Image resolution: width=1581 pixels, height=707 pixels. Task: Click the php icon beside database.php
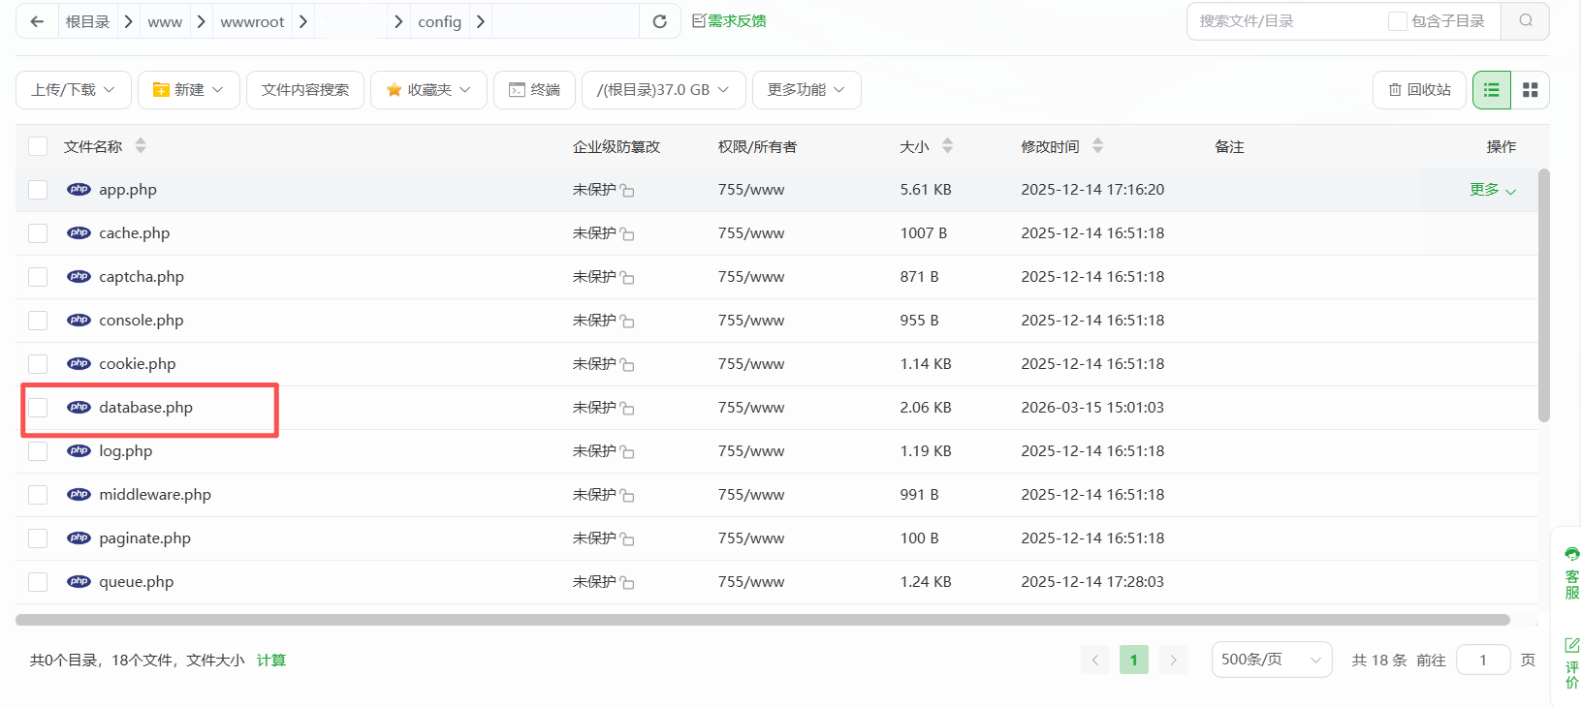pos(79,408)
